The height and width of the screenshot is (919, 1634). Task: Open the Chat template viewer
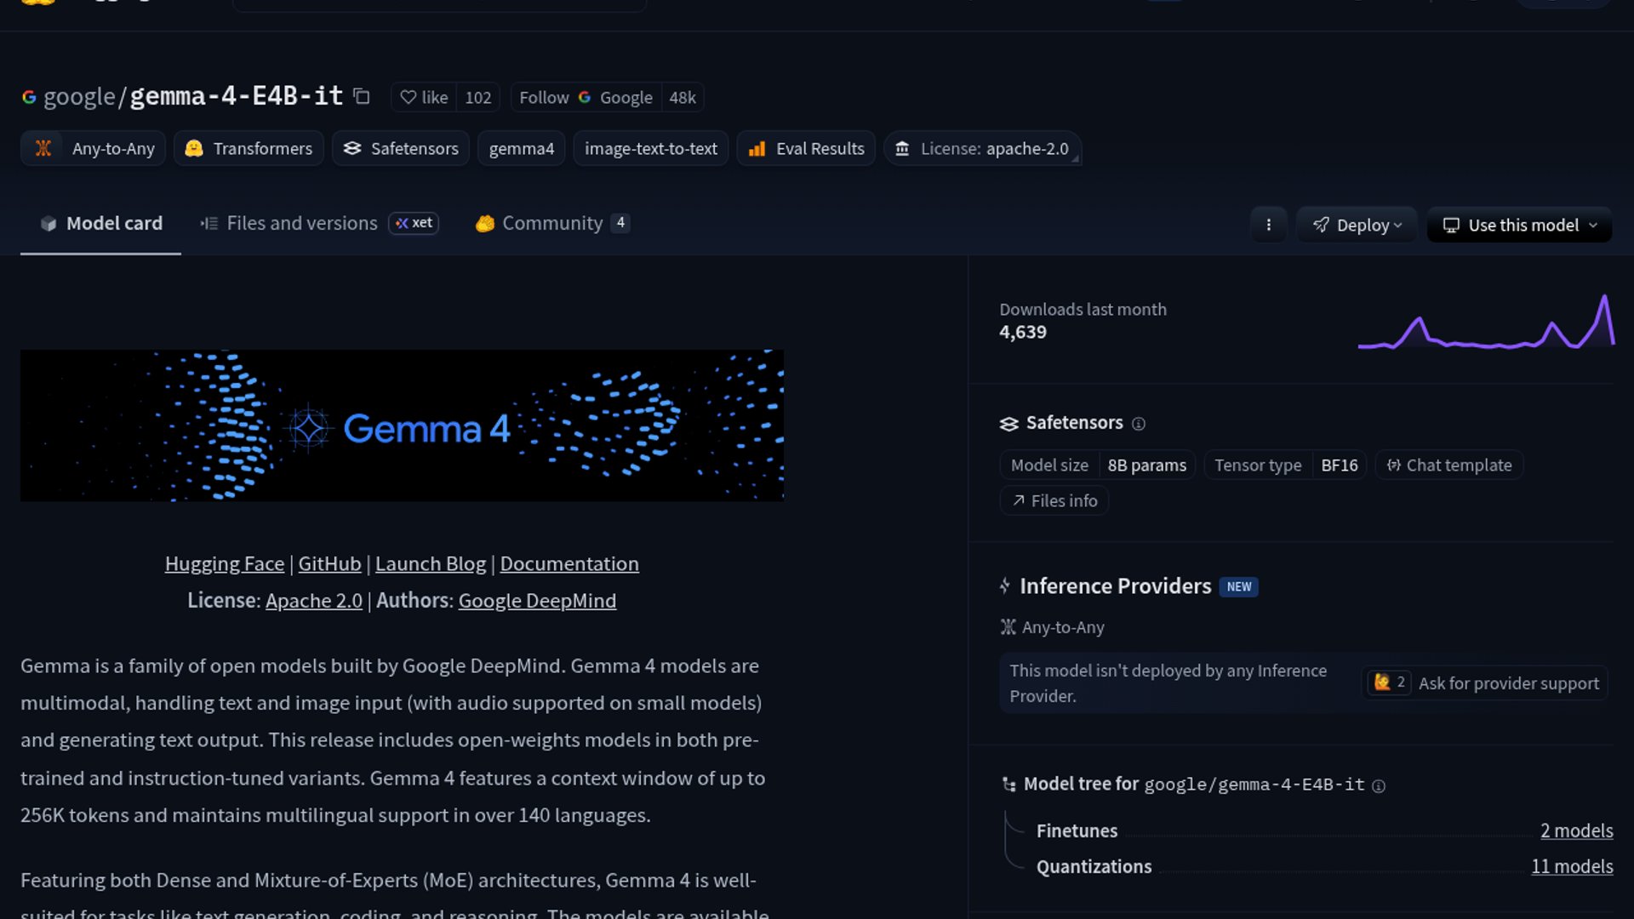1448,465
